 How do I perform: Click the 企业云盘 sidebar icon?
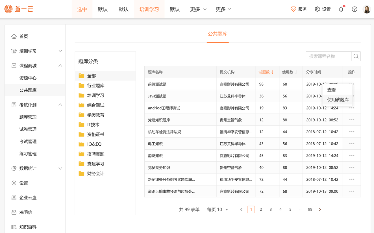coord(14,198)
